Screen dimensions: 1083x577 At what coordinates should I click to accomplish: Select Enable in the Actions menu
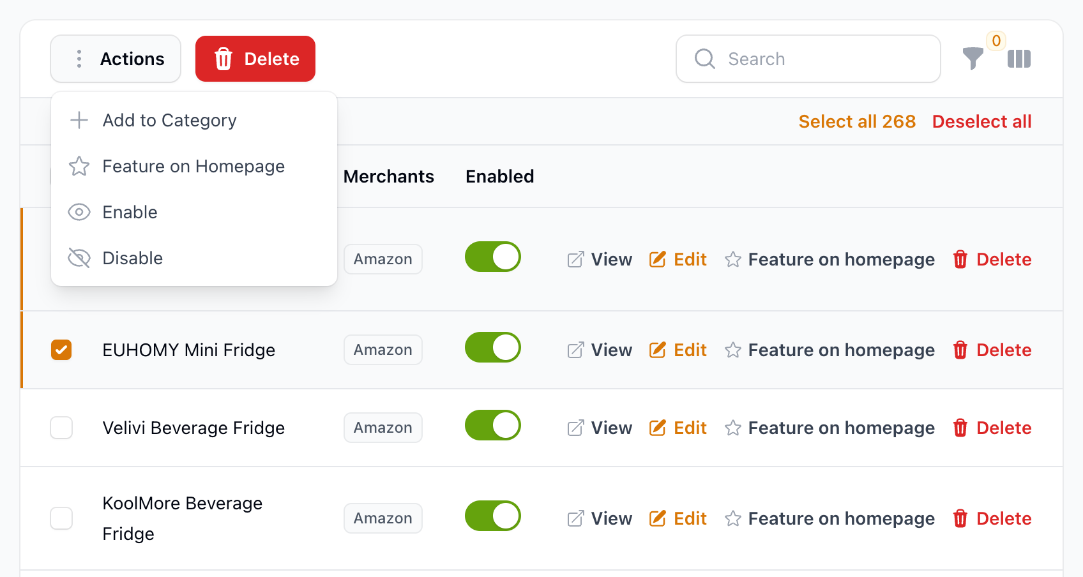click(194, 212)
